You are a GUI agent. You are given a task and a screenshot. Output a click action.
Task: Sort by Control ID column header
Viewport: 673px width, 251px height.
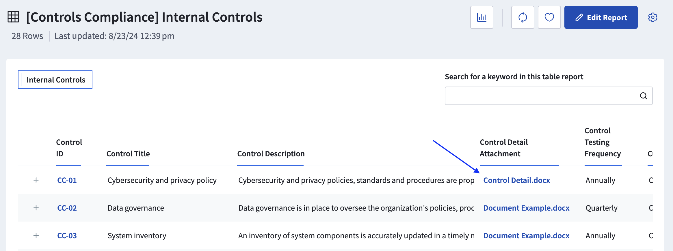click(x=69, y=148)
